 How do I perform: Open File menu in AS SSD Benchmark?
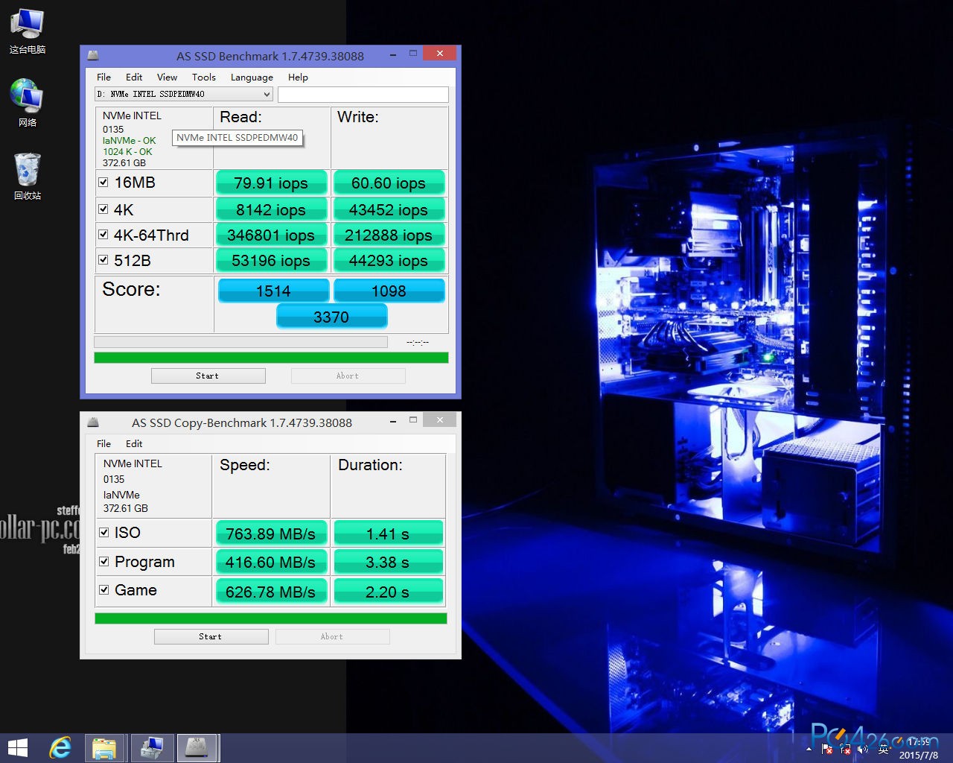pos(103,77)
